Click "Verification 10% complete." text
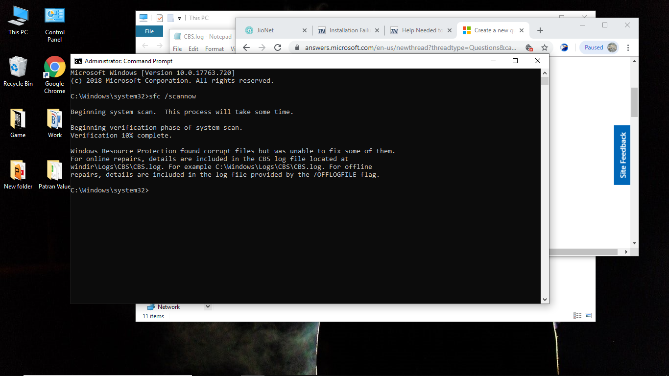This screenshot has width=669, height=376. [x=121, y=136]
